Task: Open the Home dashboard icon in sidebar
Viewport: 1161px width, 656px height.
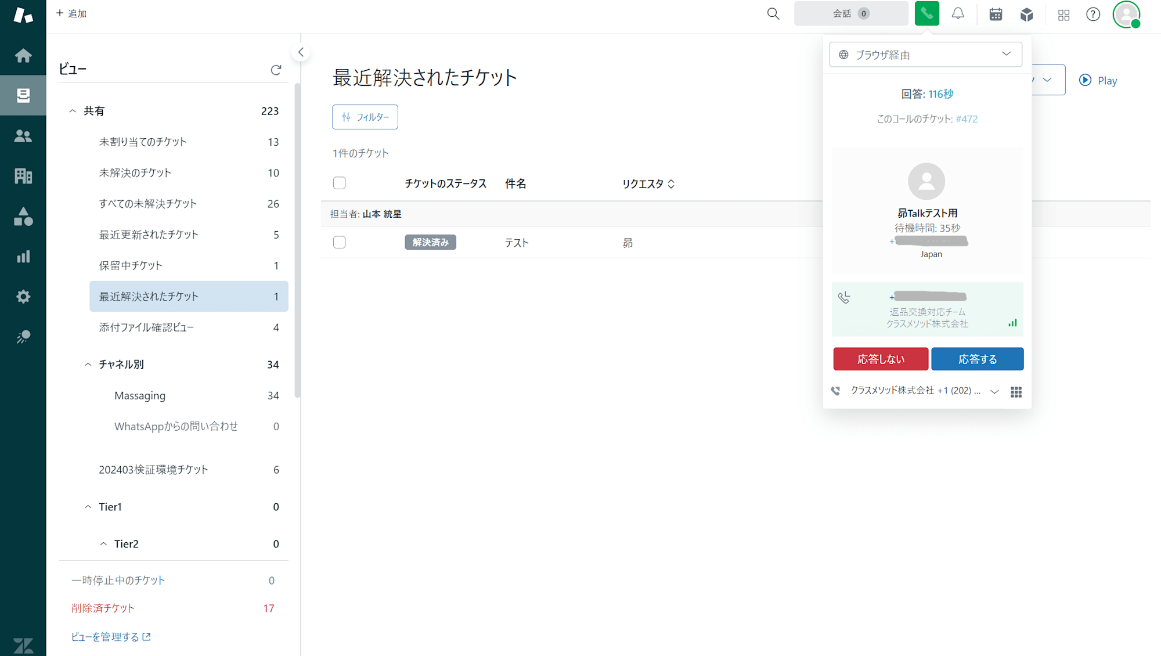Action: (23, 55)
